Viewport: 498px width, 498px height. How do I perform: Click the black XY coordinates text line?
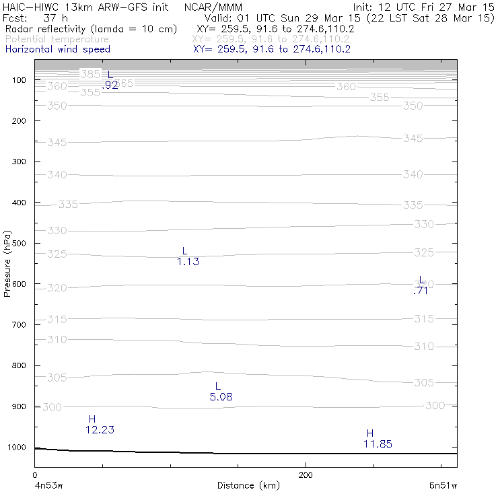click(275, 29)
